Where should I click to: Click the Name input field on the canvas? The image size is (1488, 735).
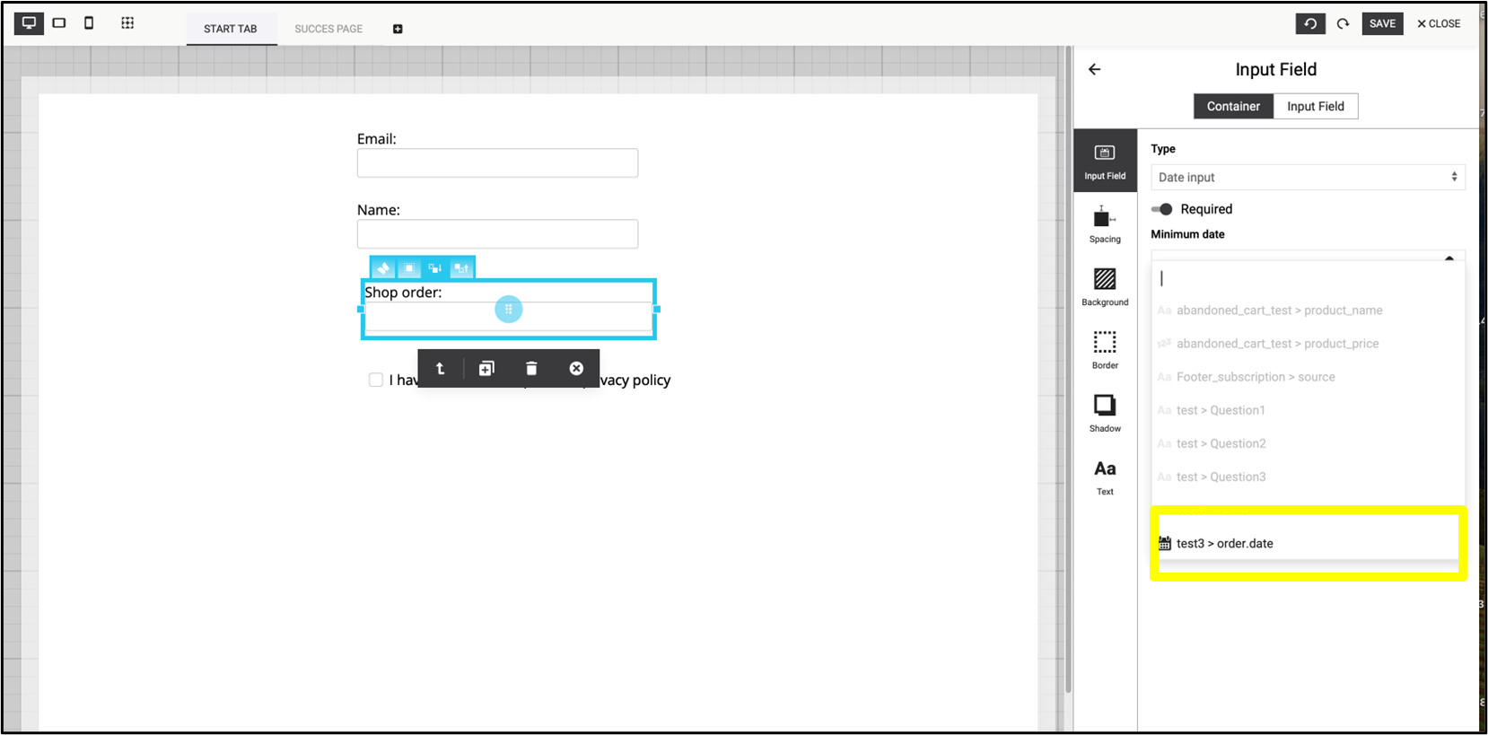tap(497, 233)
